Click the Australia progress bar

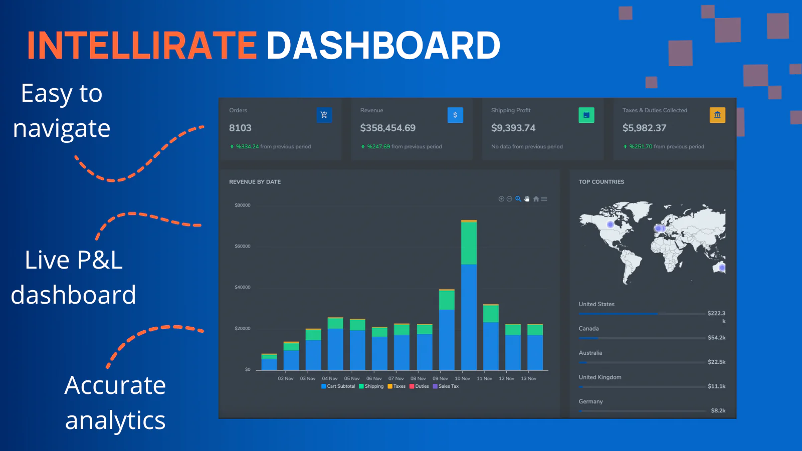[642, 362]
